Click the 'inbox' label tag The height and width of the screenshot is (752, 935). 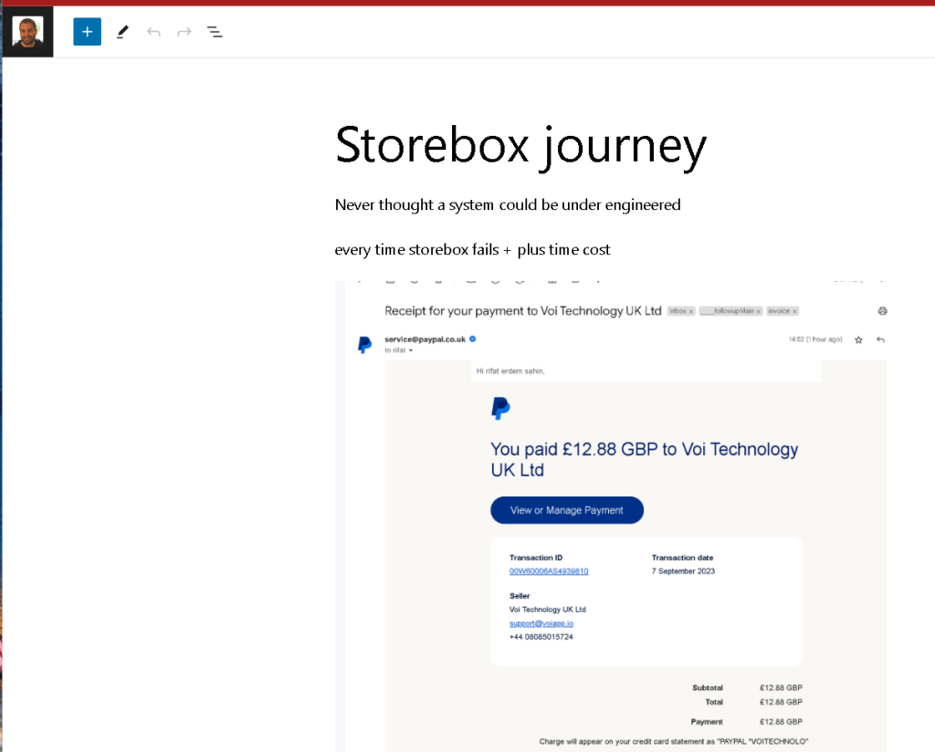[681, 311]
